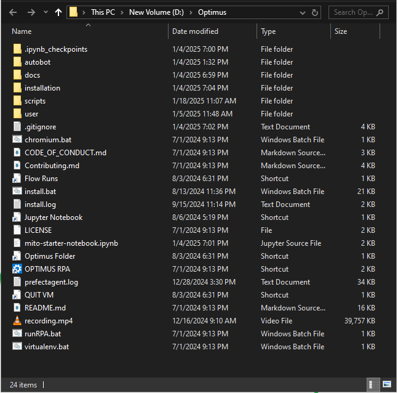Expand chevron after This PC breadcrumb

click(122, 12)
